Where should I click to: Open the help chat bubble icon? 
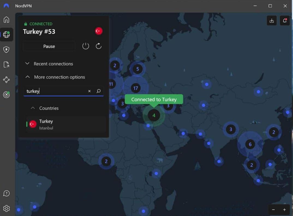(x=6, y=194)
